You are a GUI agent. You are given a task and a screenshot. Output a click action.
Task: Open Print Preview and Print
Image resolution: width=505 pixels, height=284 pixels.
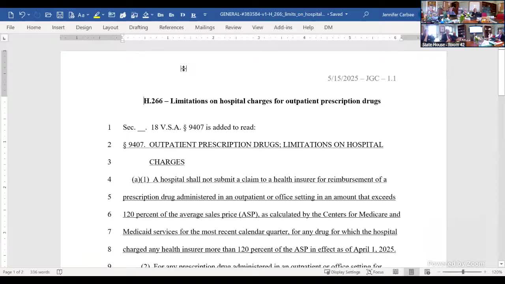pyautogui.click(x=71, y=14)
